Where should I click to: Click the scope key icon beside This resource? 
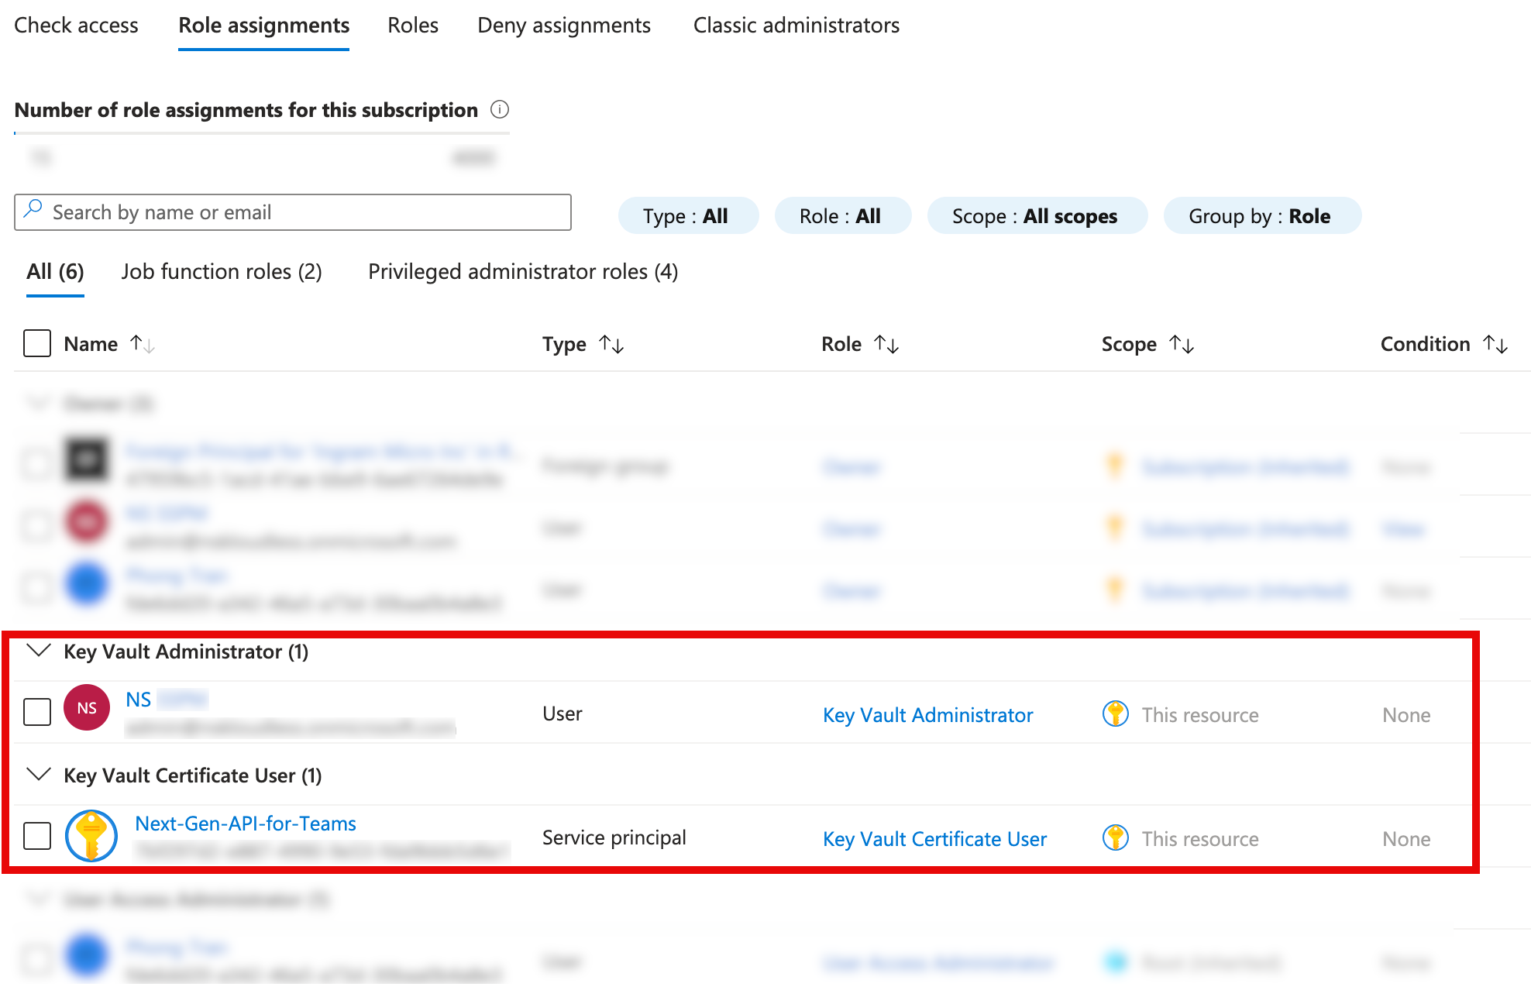tap(1115, 714)
